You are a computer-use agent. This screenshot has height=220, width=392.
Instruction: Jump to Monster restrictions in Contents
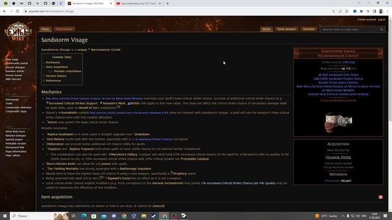[x=67, y=71]
